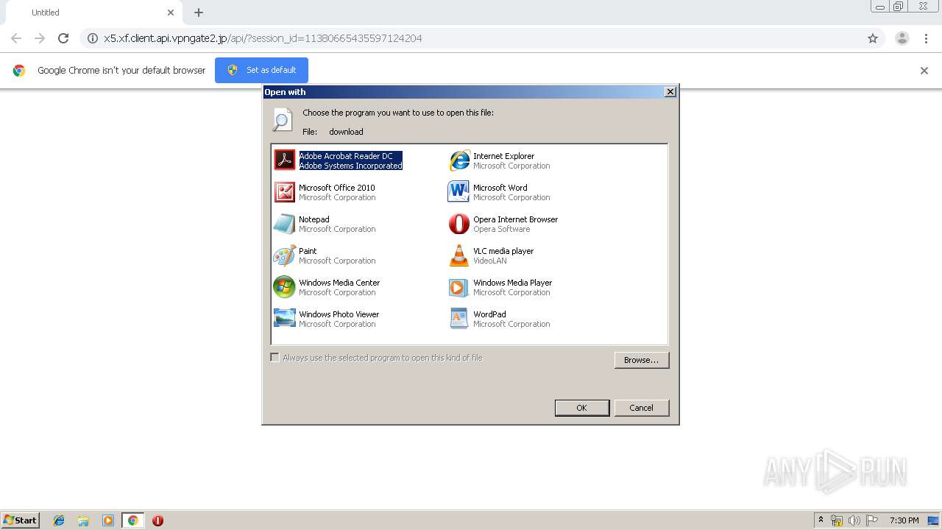The image size is (942, 530).
Task: Click the Windows Media Center label
Action: pyautogui.click(x=339, y=283)
